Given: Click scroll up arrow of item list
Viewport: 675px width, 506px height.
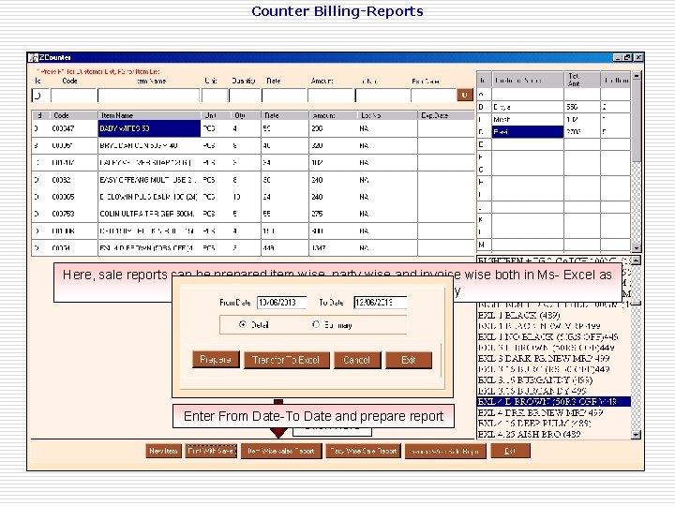Looking at the screenshot, I should pos(637,260).
